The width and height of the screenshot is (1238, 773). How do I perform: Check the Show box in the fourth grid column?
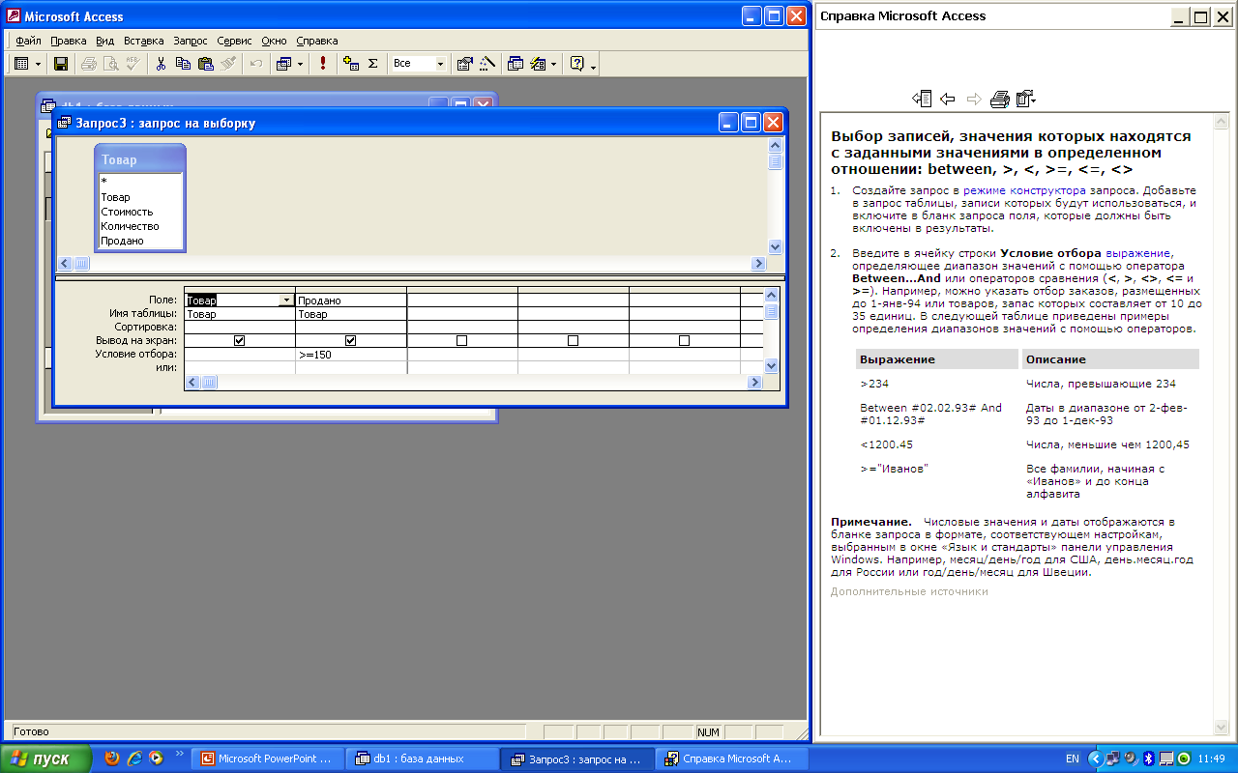point(574,340)
